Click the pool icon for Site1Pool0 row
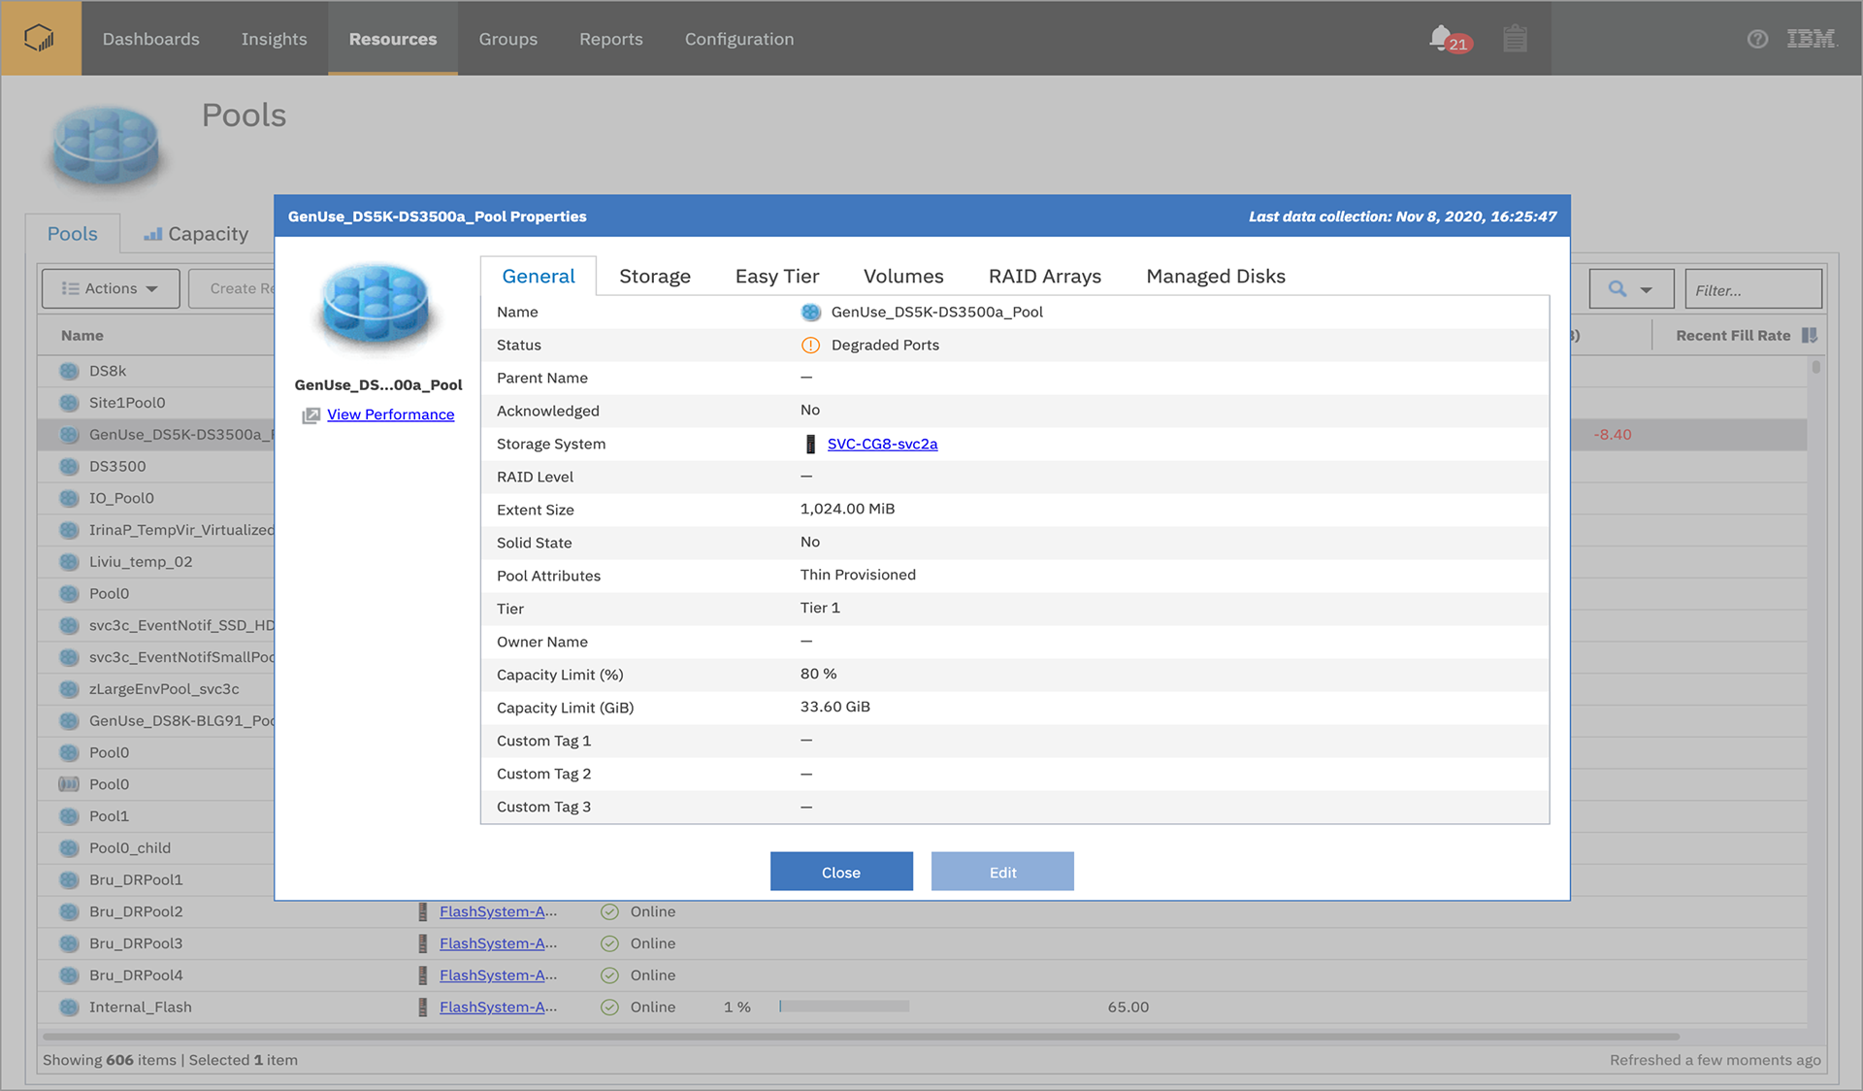This screenshot has width=1863, height=1091. pyautogui.click(x=69, y=403)
